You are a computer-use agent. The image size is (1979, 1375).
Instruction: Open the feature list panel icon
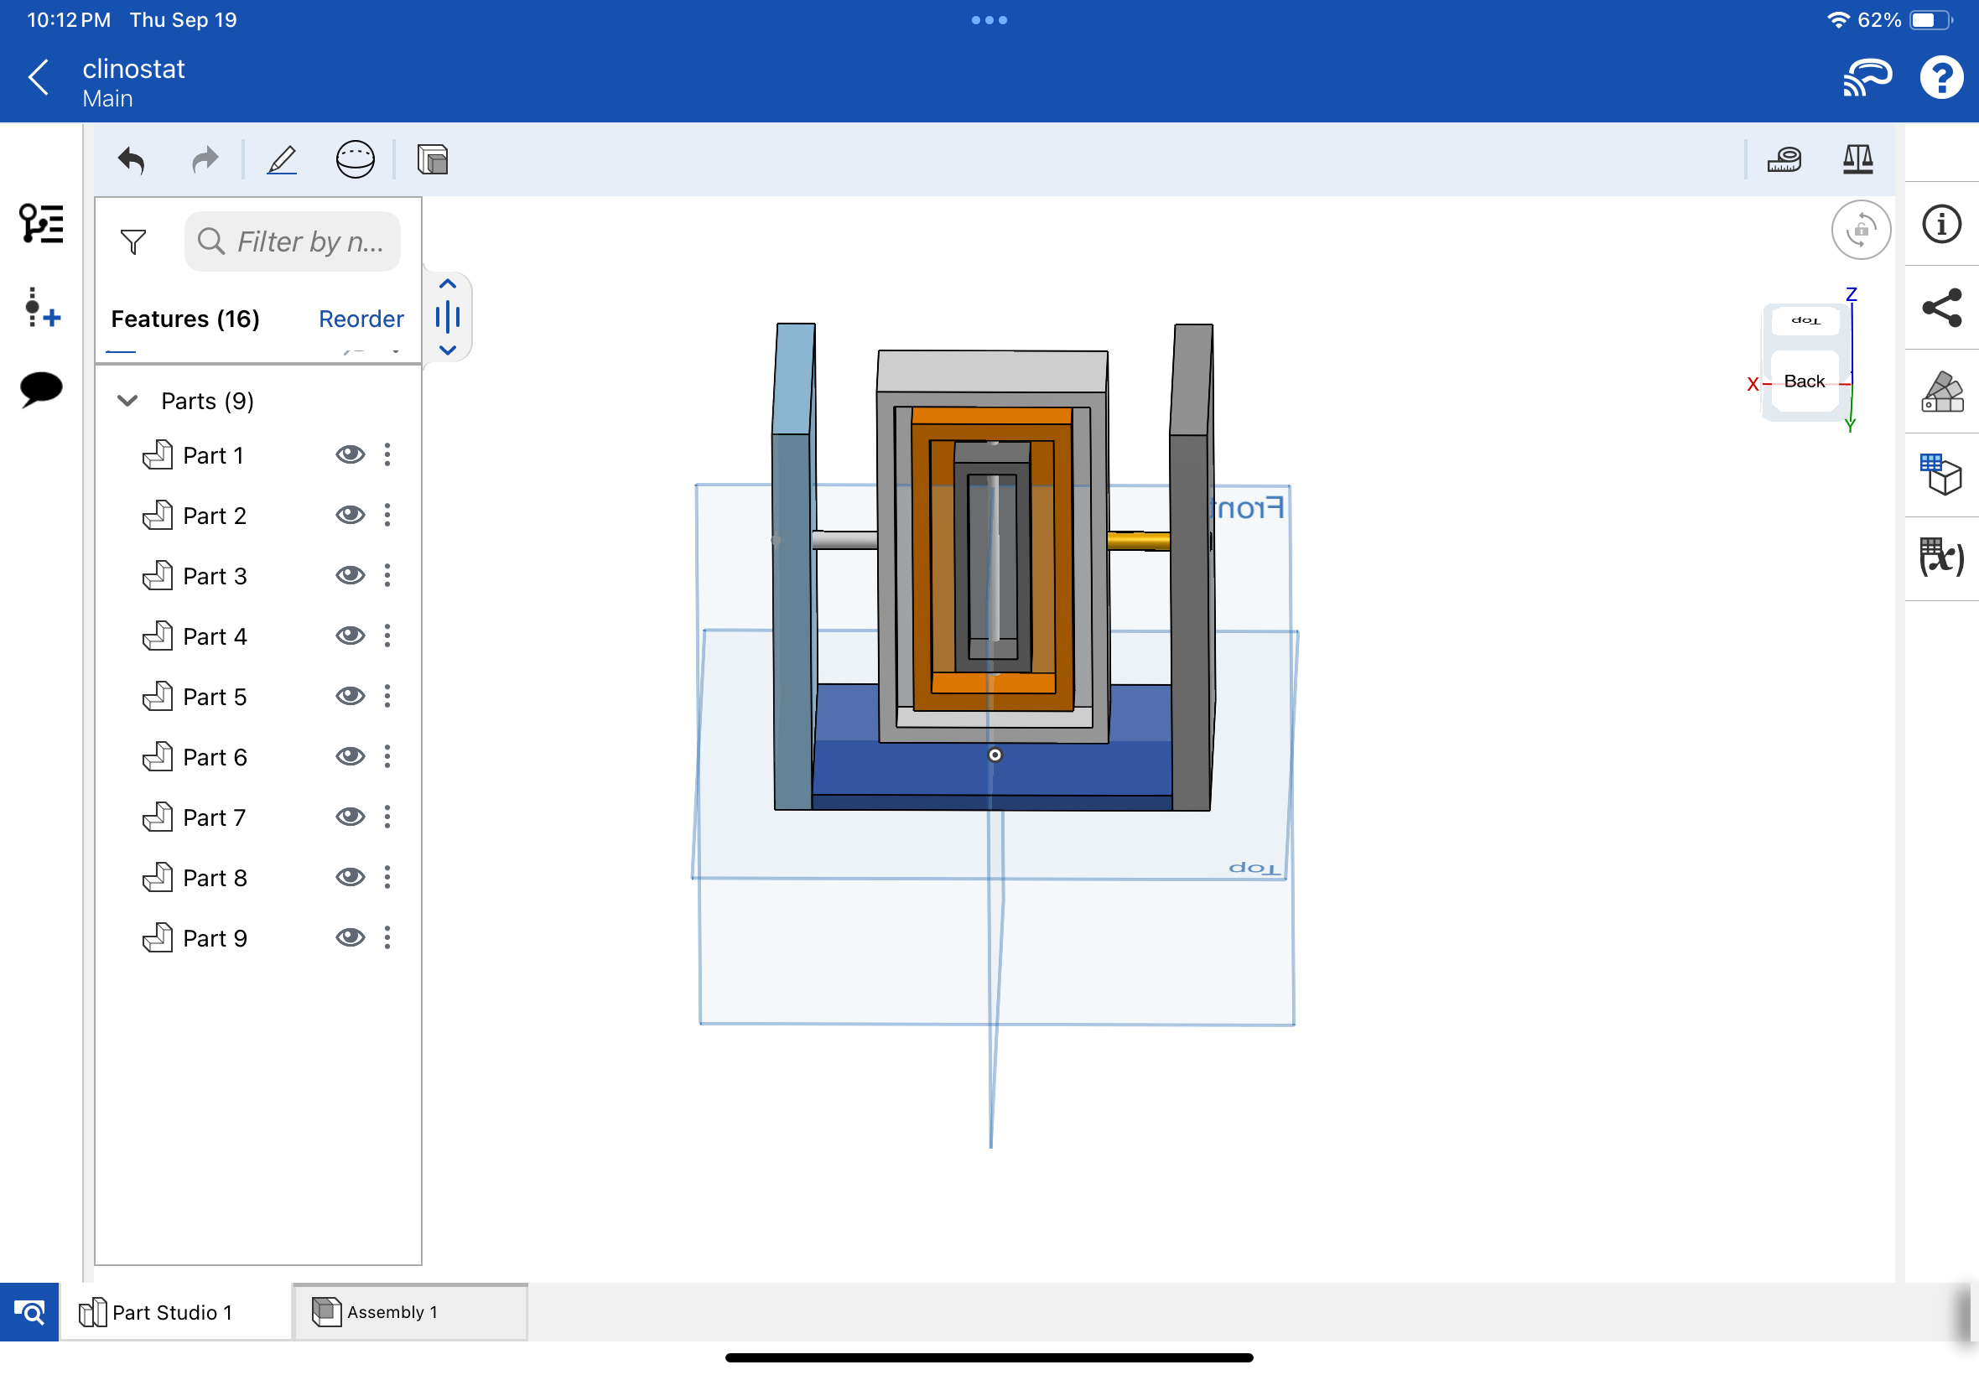click(x=41, y=225)
